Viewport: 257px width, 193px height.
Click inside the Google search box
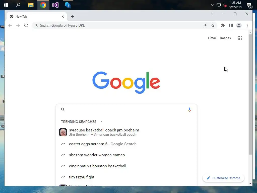126,110
